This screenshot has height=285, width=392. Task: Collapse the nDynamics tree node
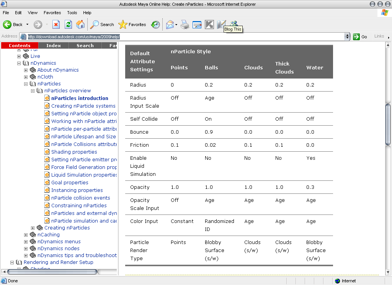19,63
